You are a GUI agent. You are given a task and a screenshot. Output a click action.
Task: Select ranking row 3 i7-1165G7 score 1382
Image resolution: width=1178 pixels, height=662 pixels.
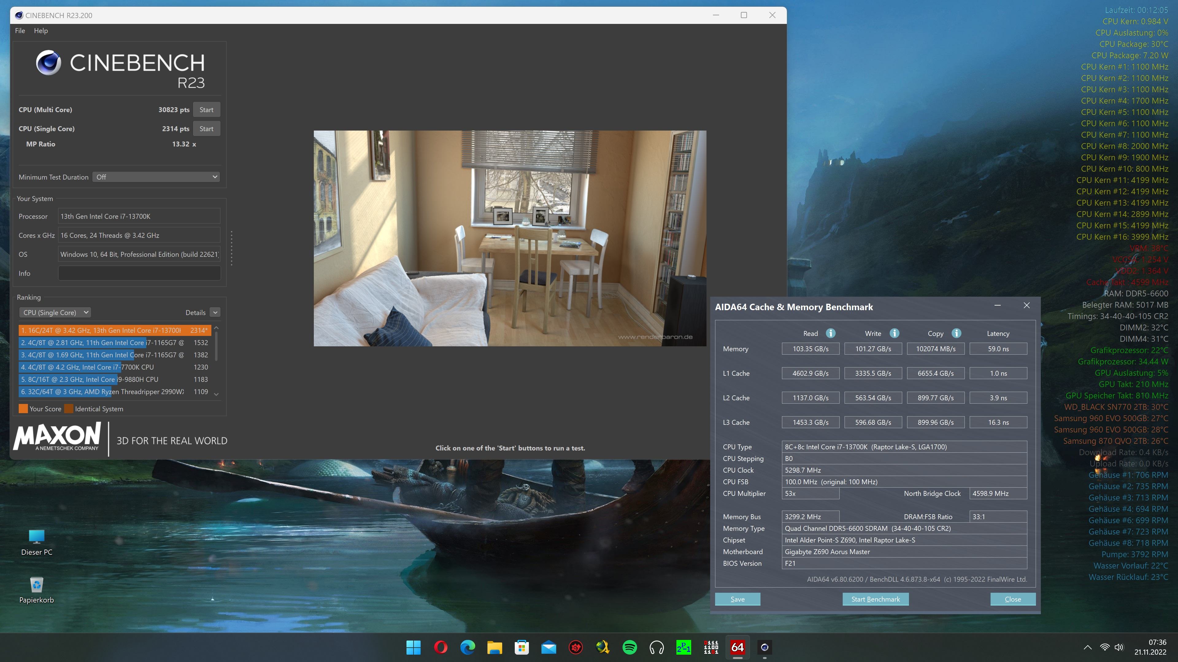115,355
